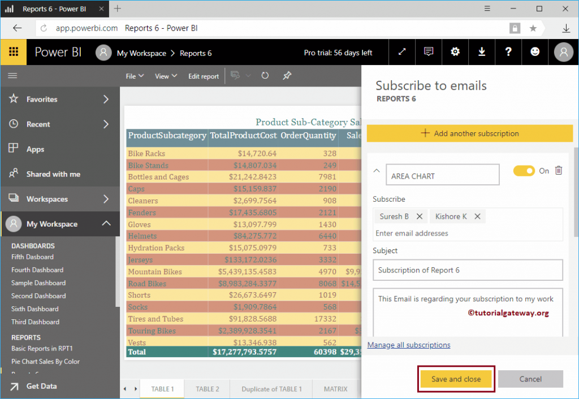Switch to the TABLE 2 tab
This screenshot has width=579, height=399.
point(210,389)
